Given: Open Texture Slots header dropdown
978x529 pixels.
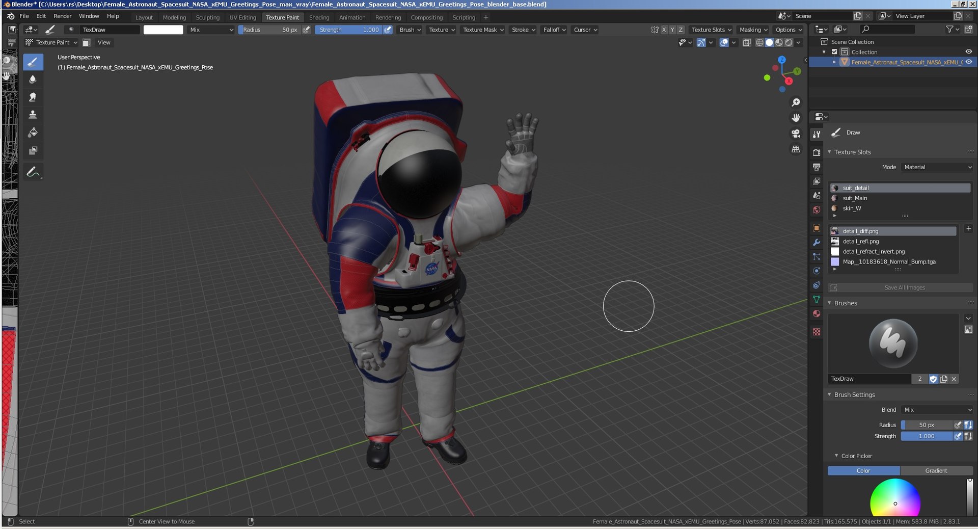Looking at the screenshot, I should 711,30.
